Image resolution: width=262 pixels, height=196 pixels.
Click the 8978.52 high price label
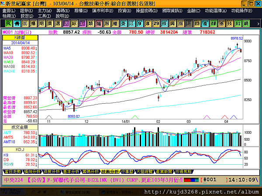(236, 38)
